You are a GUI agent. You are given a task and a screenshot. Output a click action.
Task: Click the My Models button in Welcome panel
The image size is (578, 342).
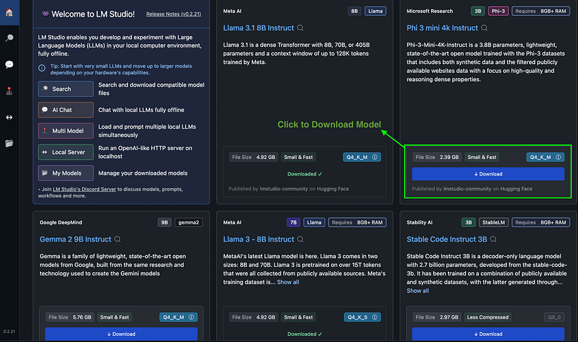pyautogui.click(x=65, y=173)
